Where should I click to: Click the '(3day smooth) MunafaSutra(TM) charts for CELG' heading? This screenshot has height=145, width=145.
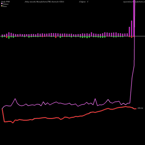tap(44, 2)
